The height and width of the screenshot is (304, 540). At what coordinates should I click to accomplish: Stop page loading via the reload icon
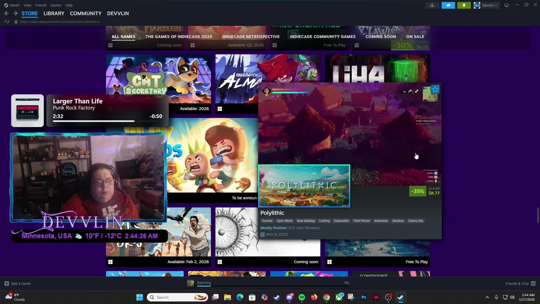pyautogui.click(x=6, y=22)
